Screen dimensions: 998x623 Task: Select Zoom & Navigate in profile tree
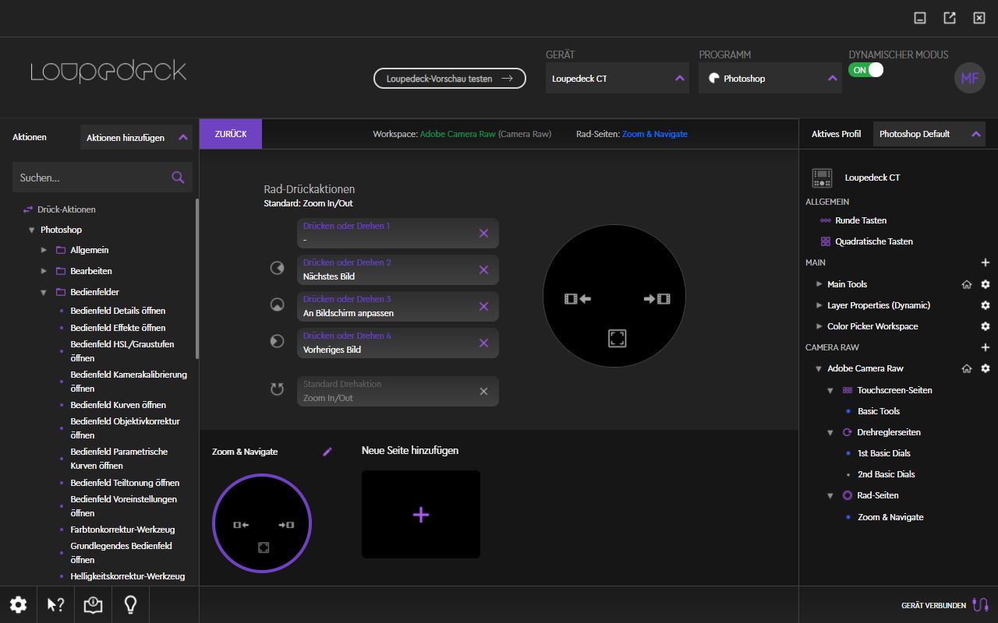[x=890, y=517]
